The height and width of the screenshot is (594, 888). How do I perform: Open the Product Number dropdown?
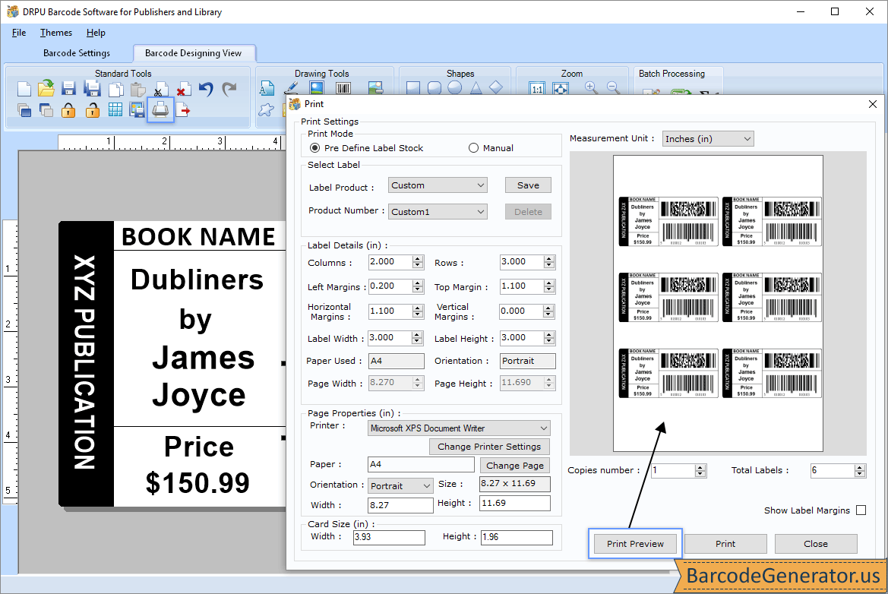coord(438,212)
